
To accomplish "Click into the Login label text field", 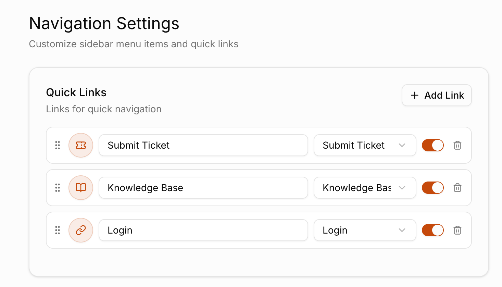I will click(x=203, y=230).
